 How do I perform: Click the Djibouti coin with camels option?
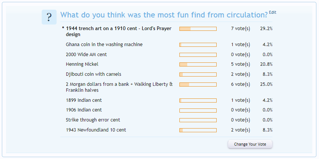click(x=93, y=74)
